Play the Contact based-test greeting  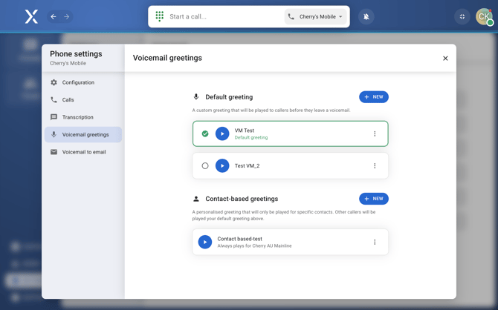tap(205, 243)
